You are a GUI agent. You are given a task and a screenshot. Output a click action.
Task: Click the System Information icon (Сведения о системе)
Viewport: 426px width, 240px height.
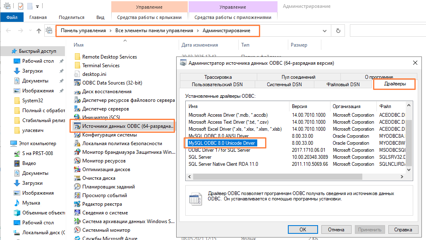(x=77, y=213)
